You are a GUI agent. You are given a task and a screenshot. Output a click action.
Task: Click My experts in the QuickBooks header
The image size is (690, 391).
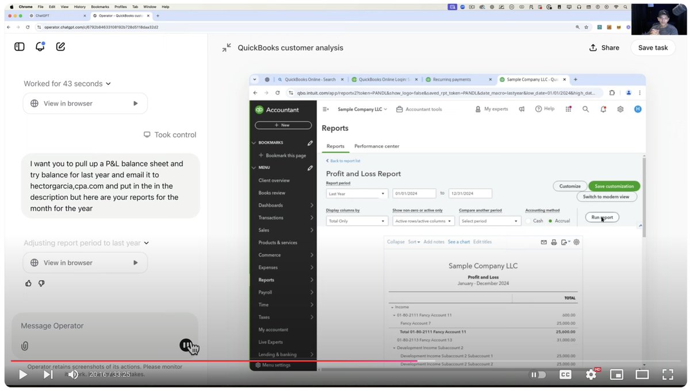[x=492, y=109]
